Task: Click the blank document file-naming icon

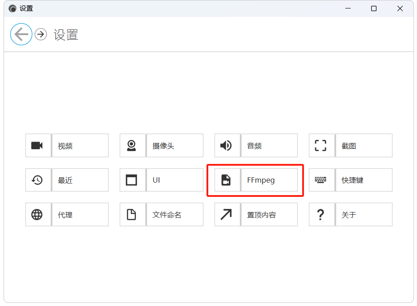Action: pyautogui.click(x=131, y=214)
